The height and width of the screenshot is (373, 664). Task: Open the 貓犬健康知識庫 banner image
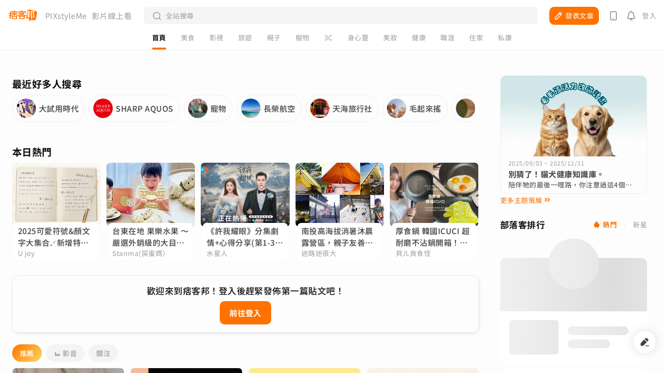click(574, 116)
